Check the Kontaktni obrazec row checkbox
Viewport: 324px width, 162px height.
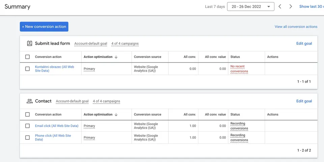tap(27, 69)
